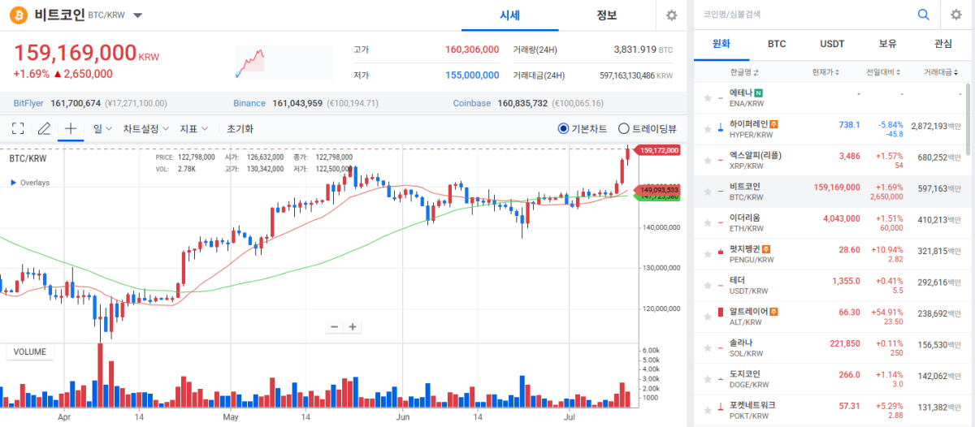975x427 pixels.
Task: Click the search magnifier icon
Action: tap(924, 15)
